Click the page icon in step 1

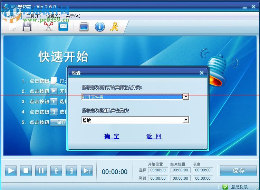coord(54,81)
